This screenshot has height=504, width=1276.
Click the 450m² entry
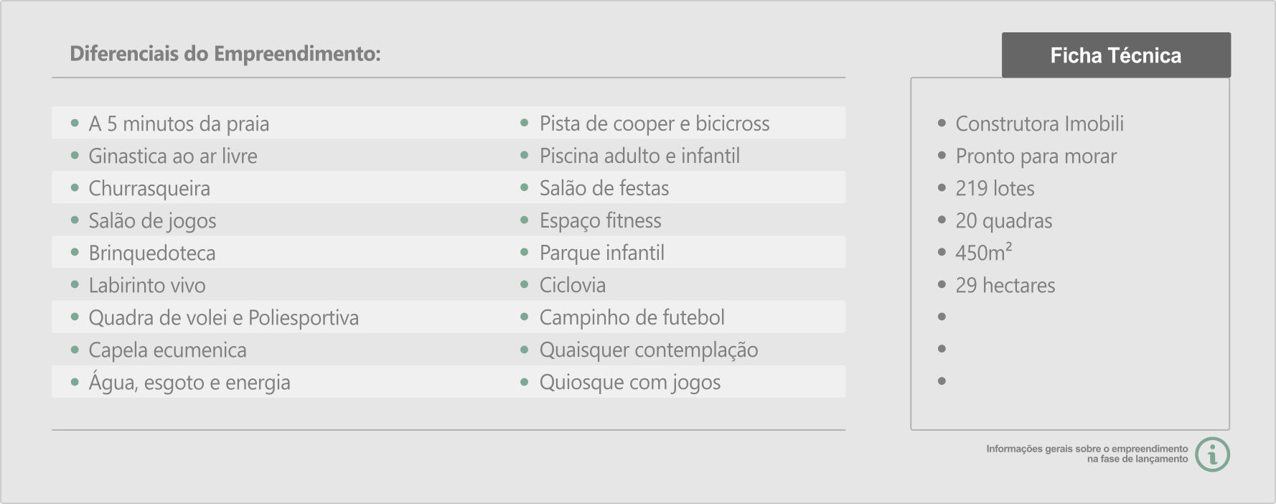pos(983,252)
